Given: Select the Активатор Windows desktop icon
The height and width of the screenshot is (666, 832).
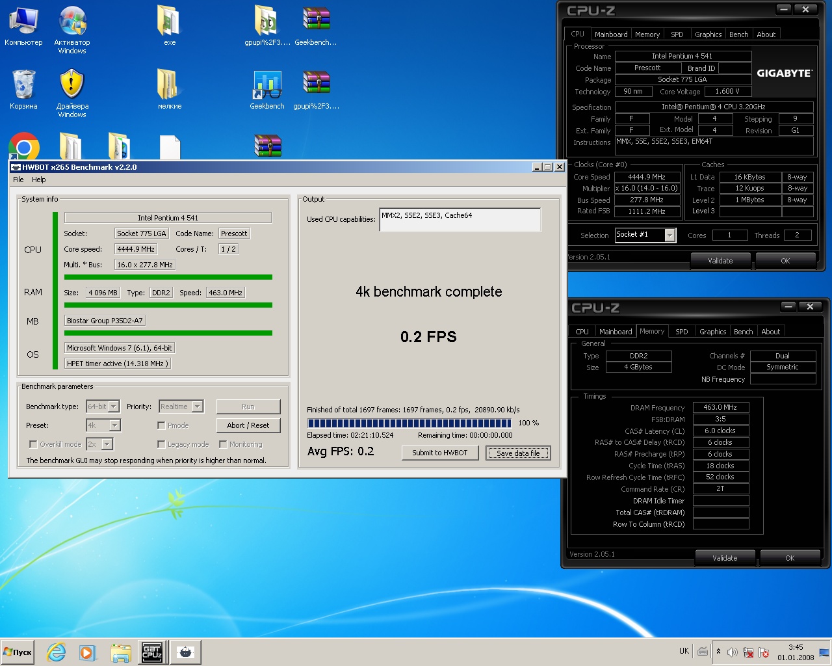Looking at the screenshot, I should 72,29.
